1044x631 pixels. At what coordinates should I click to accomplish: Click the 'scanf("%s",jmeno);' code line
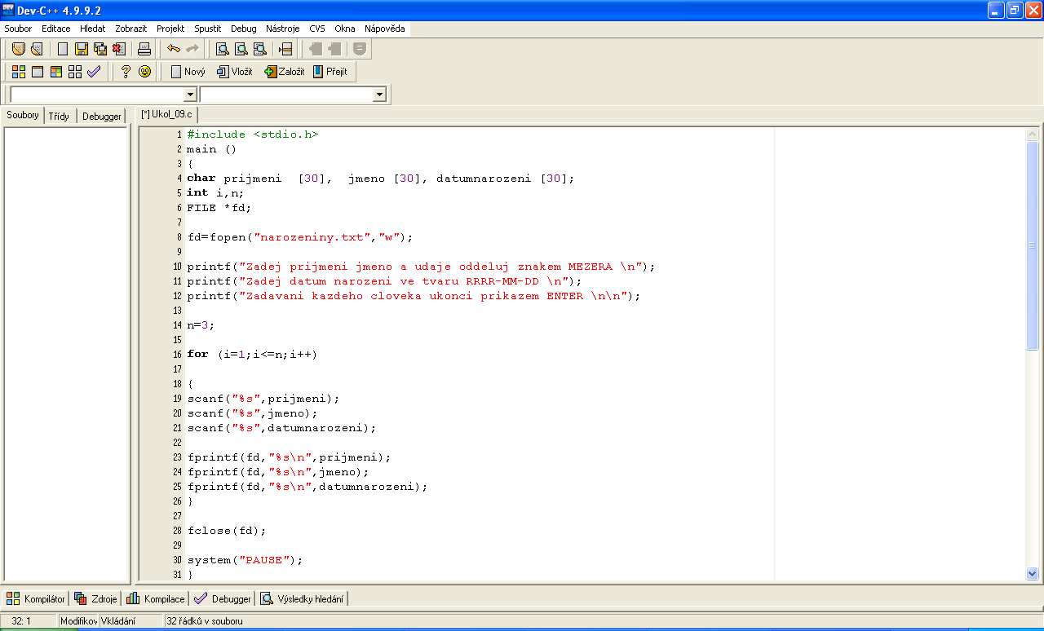[x=252, y=413]
